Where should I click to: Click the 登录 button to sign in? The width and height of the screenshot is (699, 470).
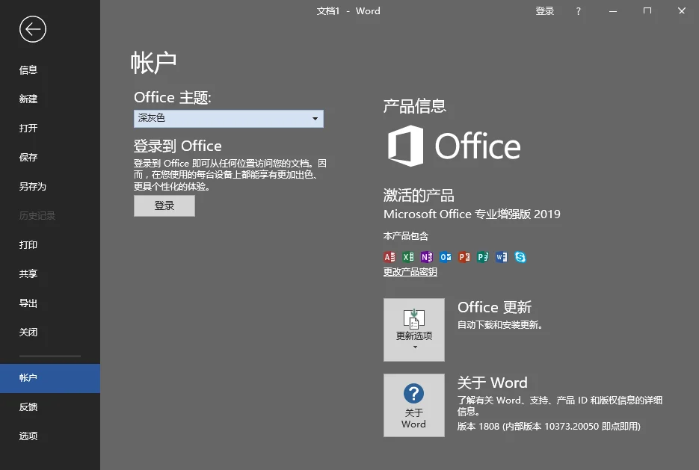(164, 206)
